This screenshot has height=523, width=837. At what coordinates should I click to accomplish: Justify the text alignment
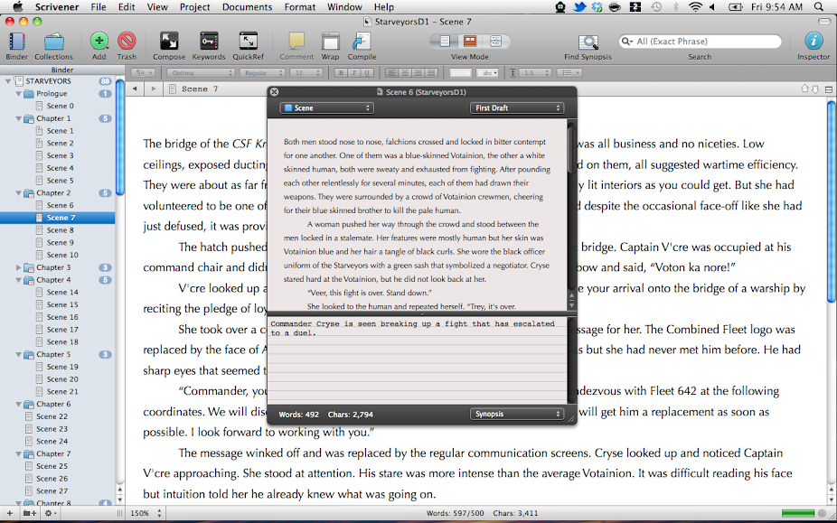[431, 73]
